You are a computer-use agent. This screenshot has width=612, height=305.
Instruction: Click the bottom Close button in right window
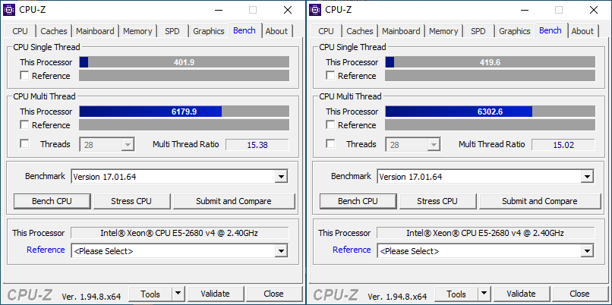point(579,294)
